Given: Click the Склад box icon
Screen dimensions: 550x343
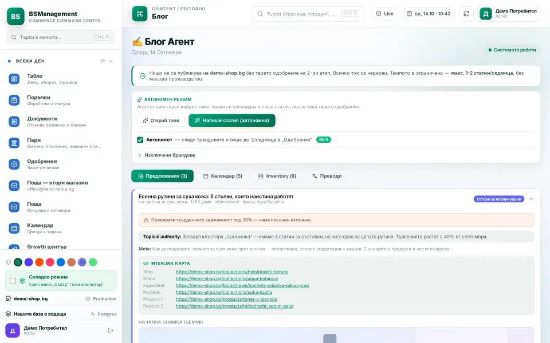Looking at the screenshot, I should (22, 281).
